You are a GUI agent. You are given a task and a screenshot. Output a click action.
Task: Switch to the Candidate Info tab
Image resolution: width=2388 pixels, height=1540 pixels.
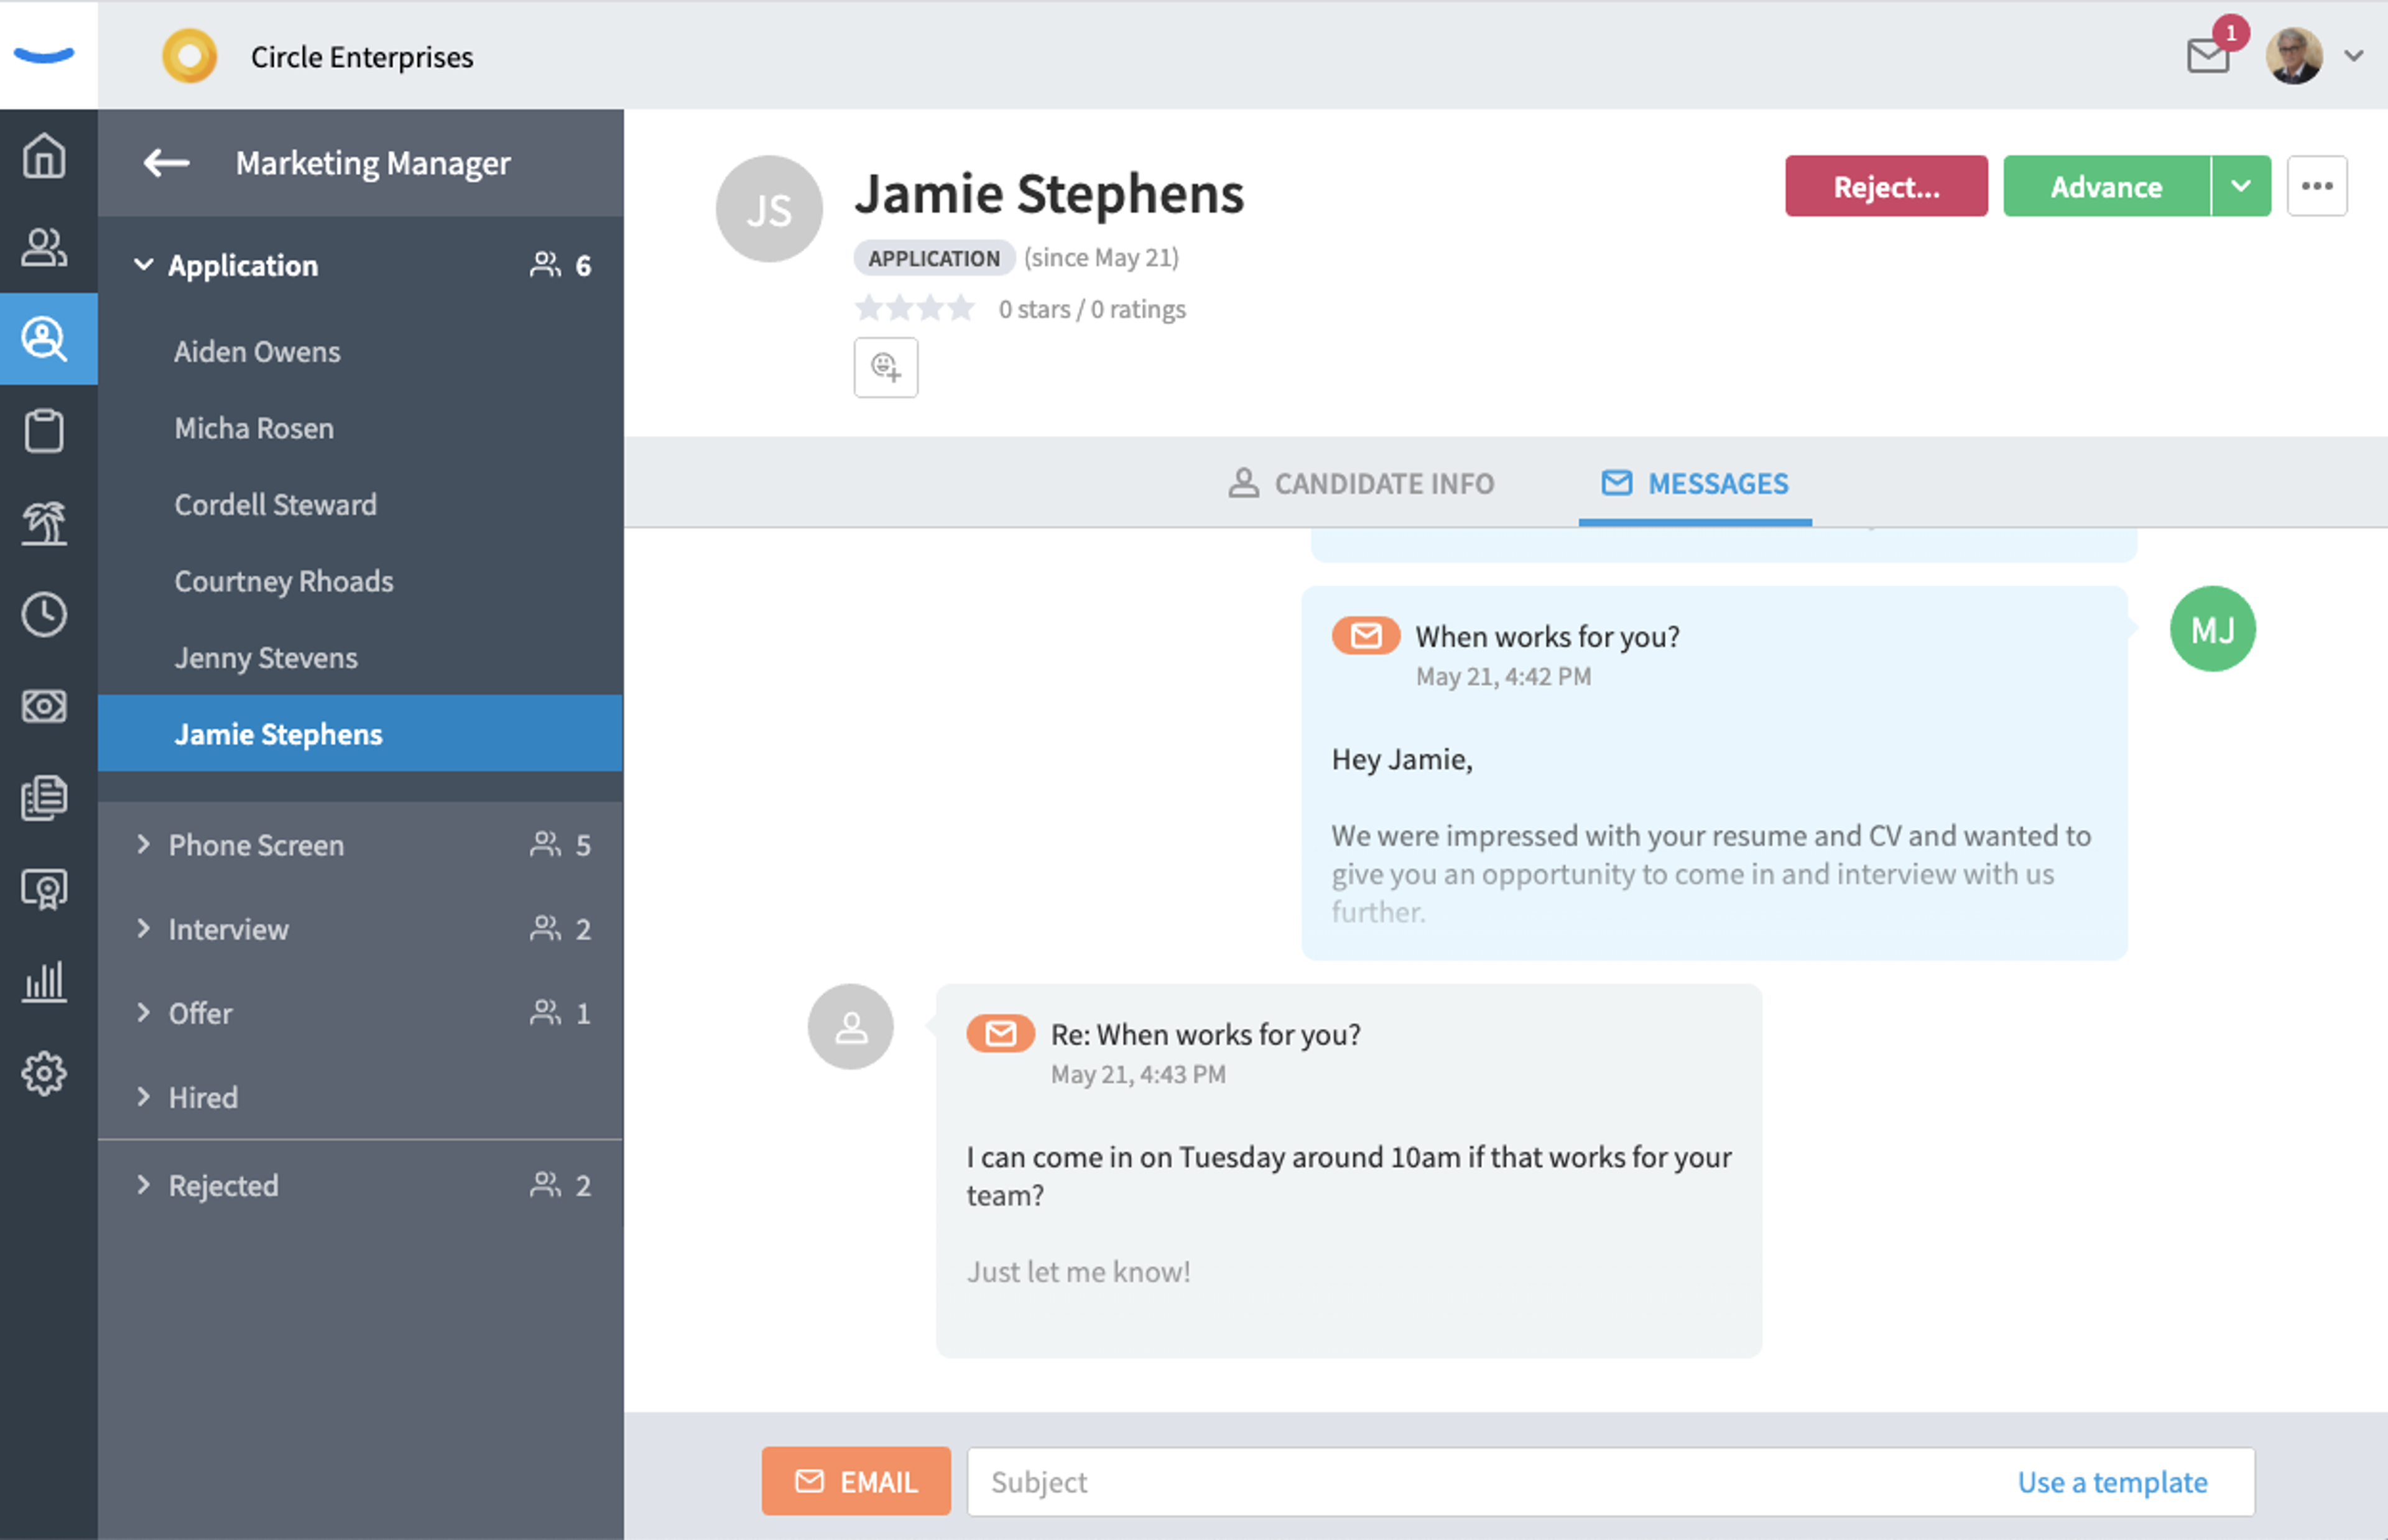[x=1361, y=484]
